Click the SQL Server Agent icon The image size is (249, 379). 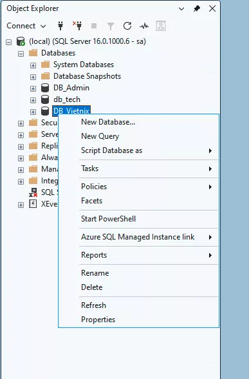(33, 192)
